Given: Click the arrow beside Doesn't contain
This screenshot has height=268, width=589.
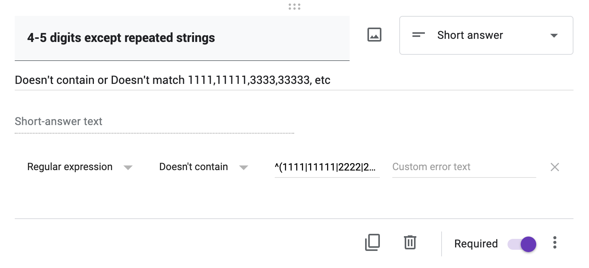Looking at the screenshot, I should click(x=243, y=168).
